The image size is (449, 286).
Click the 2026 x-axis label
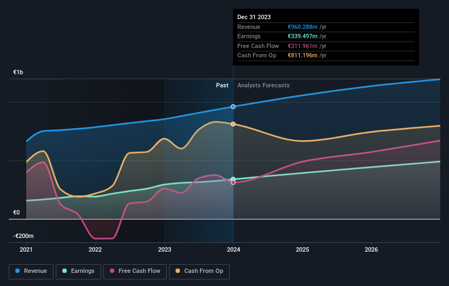coord(371,250)
